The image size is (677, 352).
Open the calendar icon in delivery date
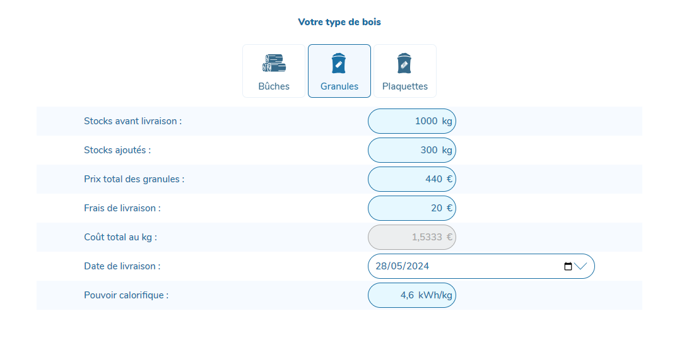568,266
